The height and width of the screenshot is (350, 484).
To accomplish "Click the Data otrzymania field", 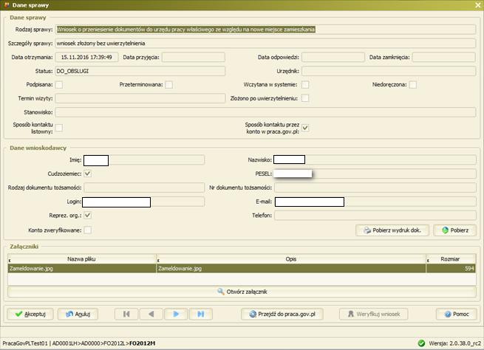I will (86, 57).
